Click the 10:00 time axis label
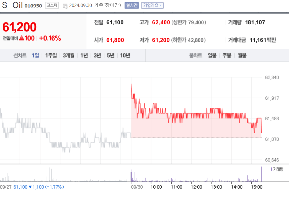 [x=156, y=187]
